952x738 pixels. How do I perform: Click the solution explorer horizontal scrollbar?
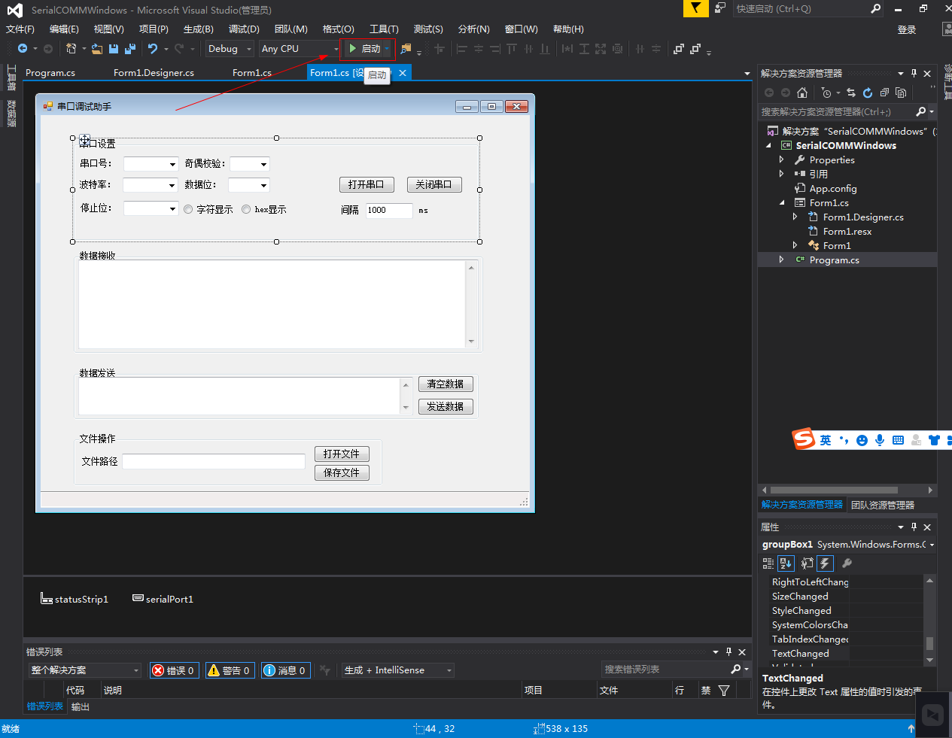point(834,490)
